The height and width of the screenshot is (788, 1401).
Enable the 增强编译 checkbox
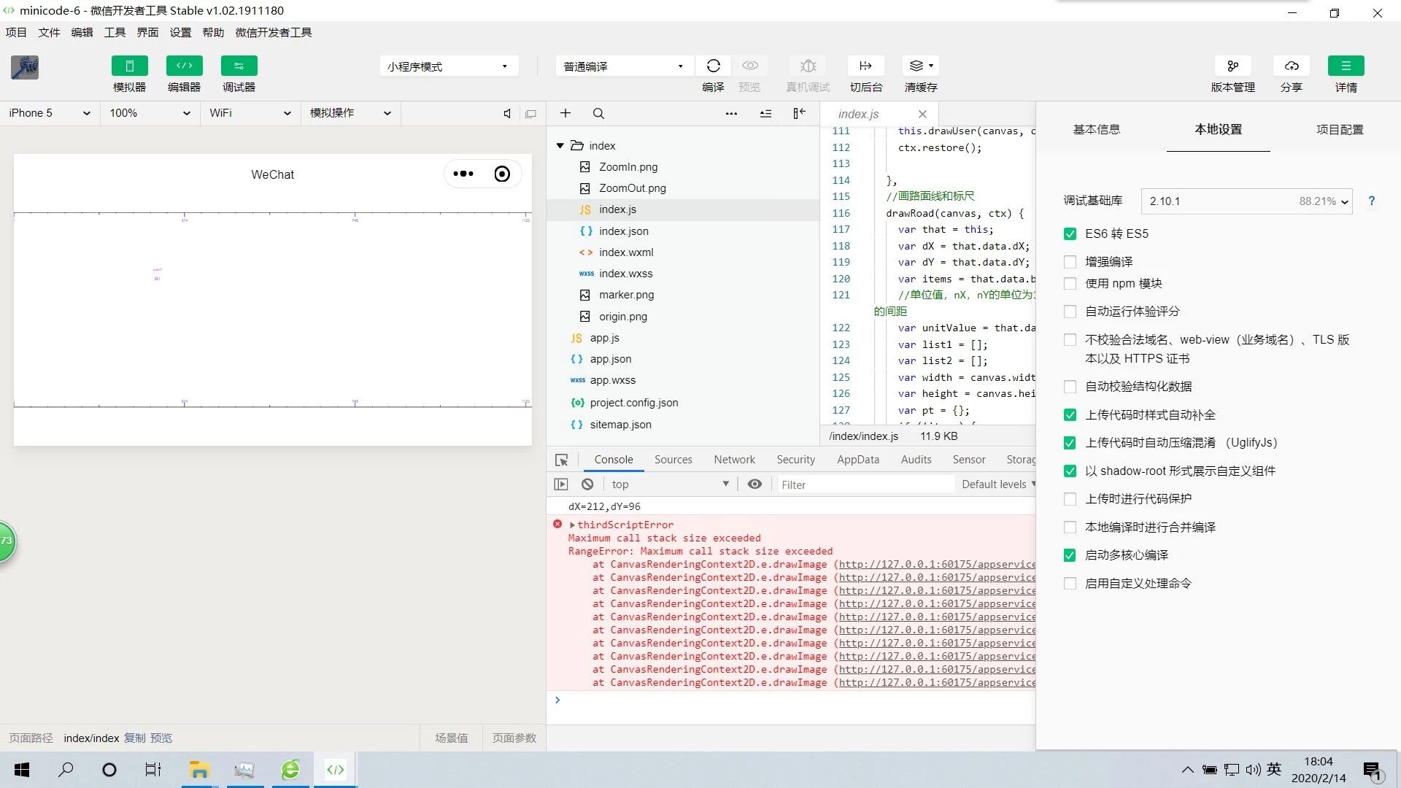click(x=1070, y=262)
